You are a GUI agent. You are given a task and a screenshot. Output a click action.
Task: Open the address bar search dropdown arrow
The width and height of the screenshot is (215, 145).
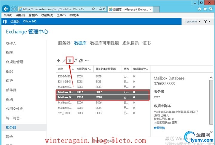click(97, 9)
